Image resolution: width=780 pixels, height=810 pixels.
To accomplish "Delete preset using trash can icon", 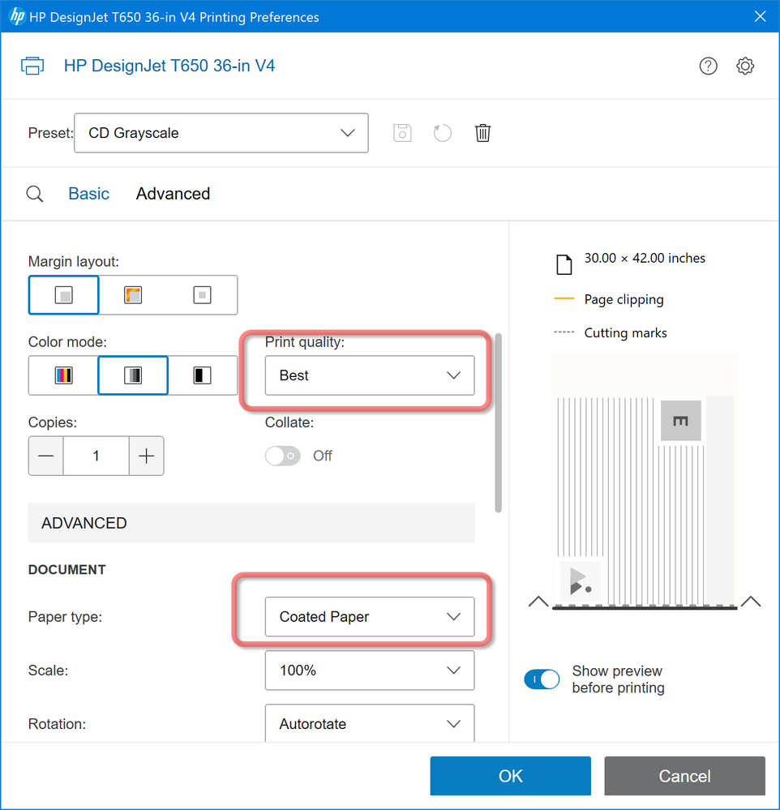I will tap(482, 133).
